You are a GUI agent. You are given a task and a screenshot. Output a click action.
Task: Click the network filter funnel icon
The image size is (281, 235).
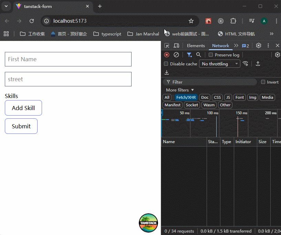(189, 55)
